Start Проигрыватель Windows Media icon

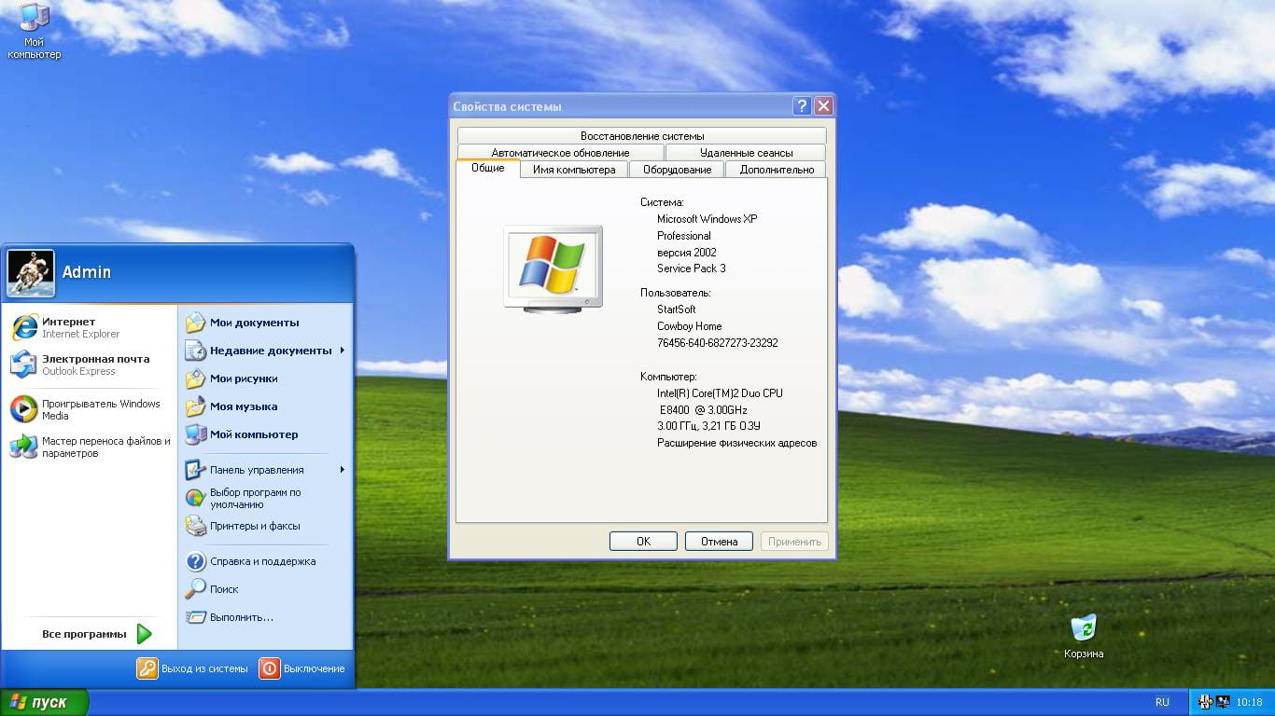point(24,409)
